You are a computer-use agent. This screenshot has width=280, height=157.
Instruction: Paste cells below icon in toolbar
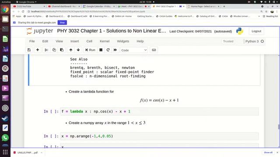tap(62, 50)
